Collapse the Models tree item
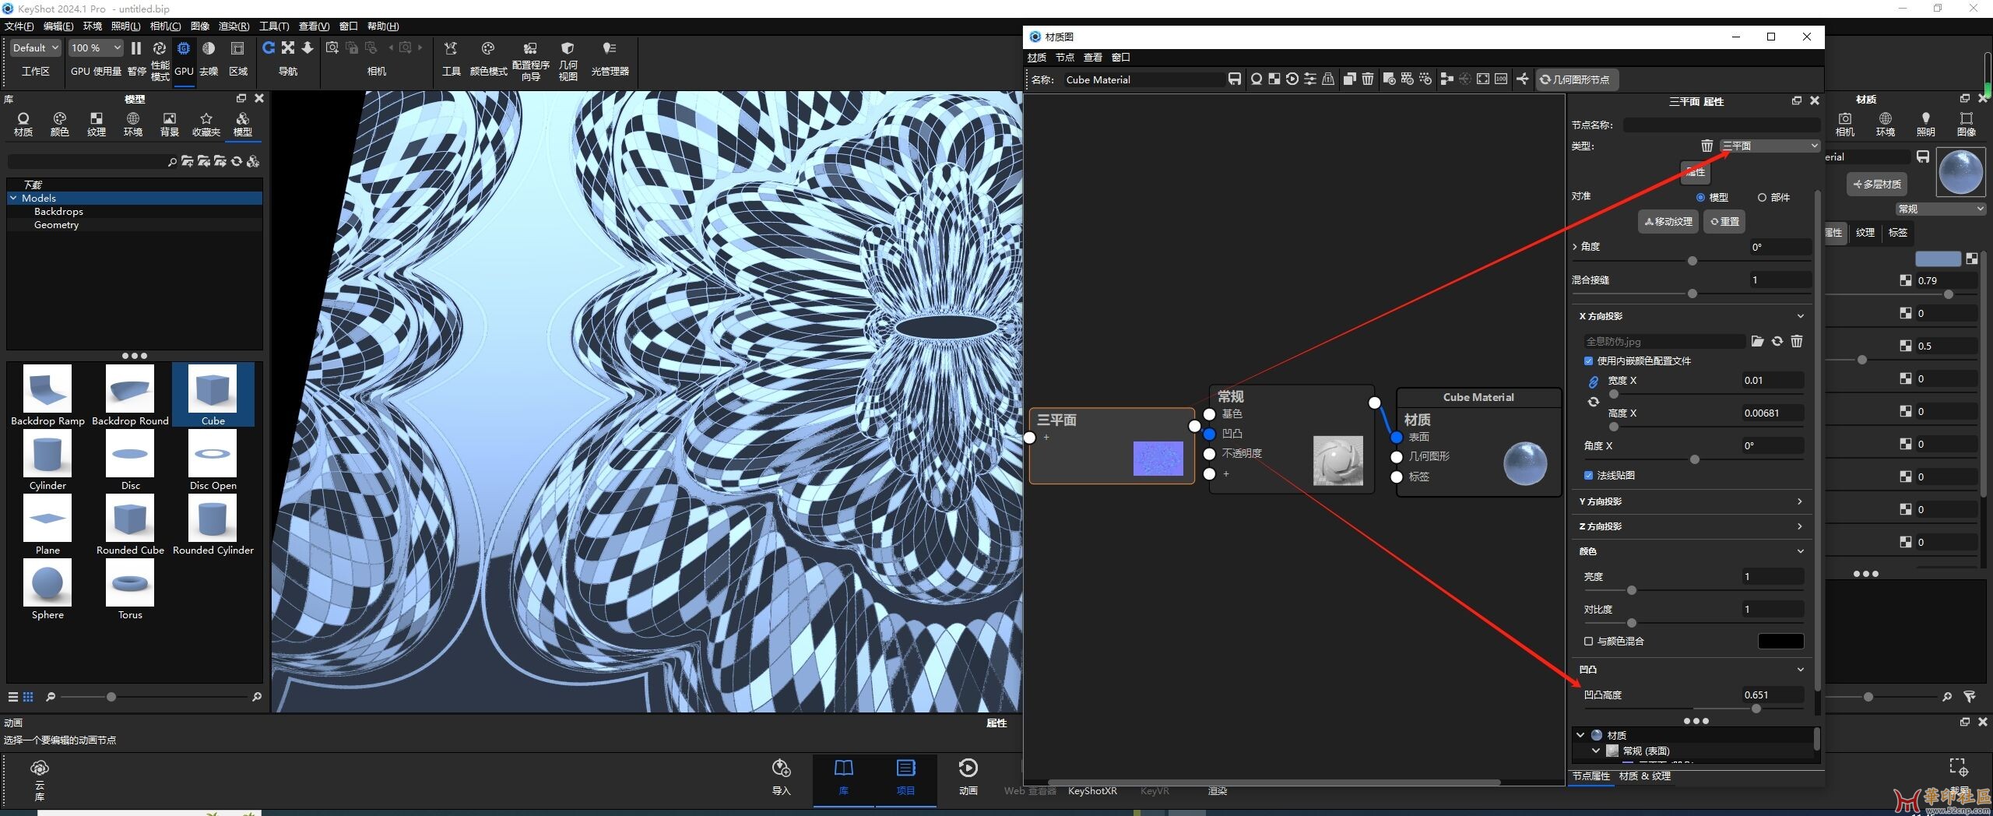This screenshot has width=1993, height=816. pos(13,199)
